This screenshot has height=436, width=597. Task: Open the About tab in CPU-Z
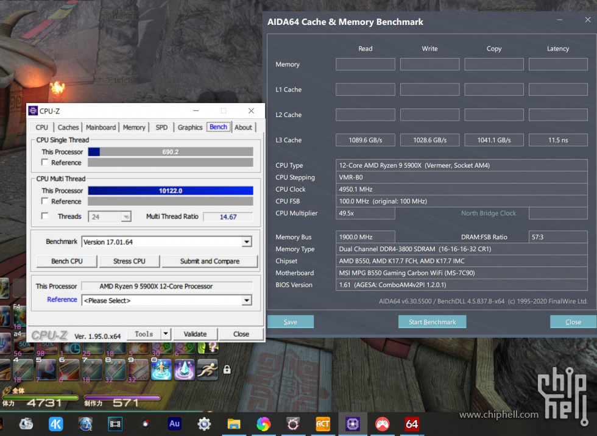coord(243,127)
